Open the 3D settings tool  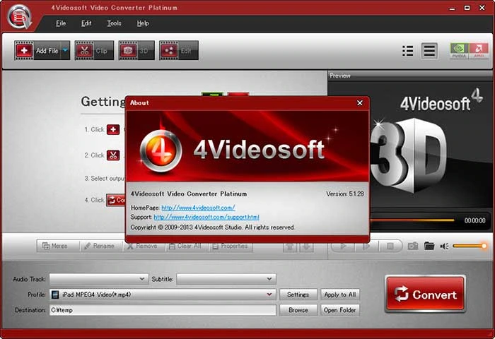click(x=136, y=50)
